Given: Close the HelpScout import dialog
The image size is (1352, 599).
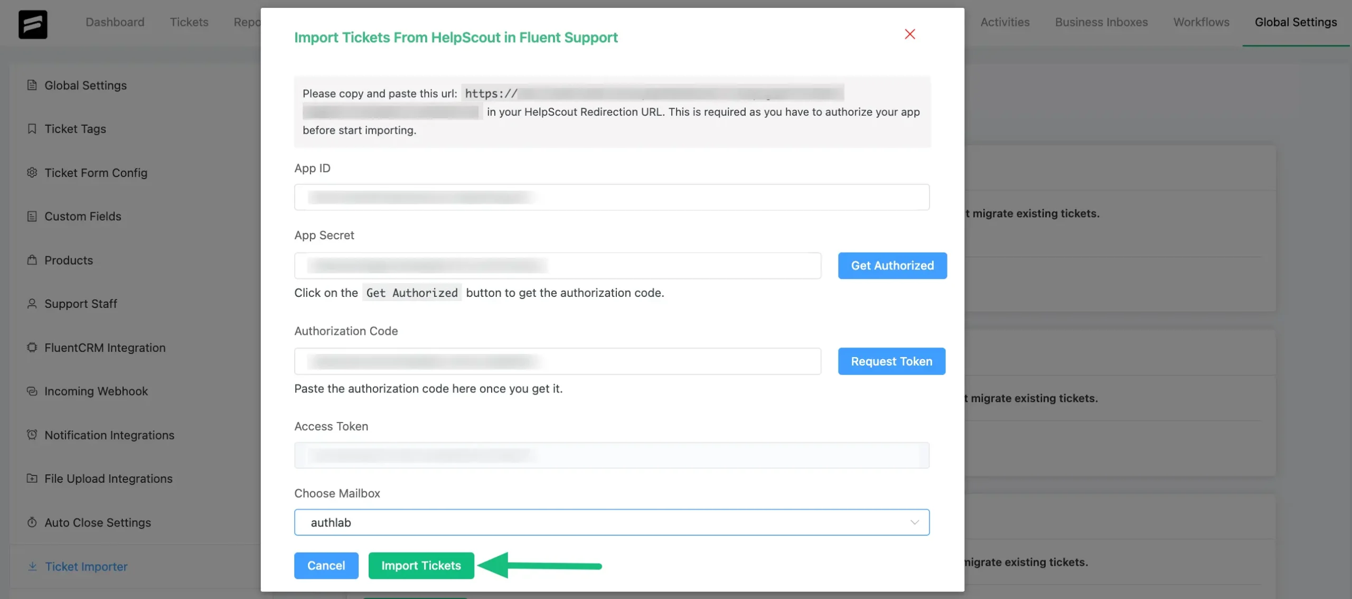Looking at the screenshot, I should point(909,34).
